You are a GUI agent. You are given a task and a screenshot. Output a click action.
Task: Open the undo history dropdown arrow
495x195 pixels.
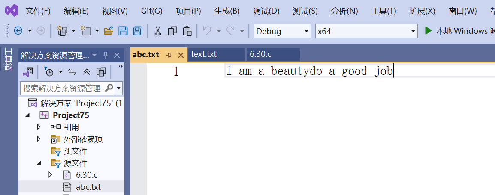218,31
